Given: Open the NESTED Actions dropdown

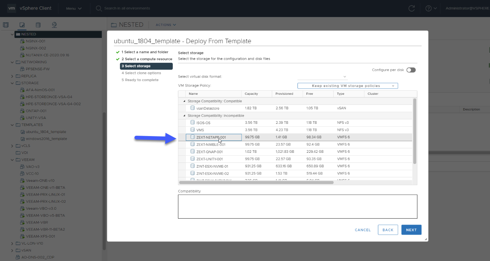Looking at the screenshot, I should 166,25.
